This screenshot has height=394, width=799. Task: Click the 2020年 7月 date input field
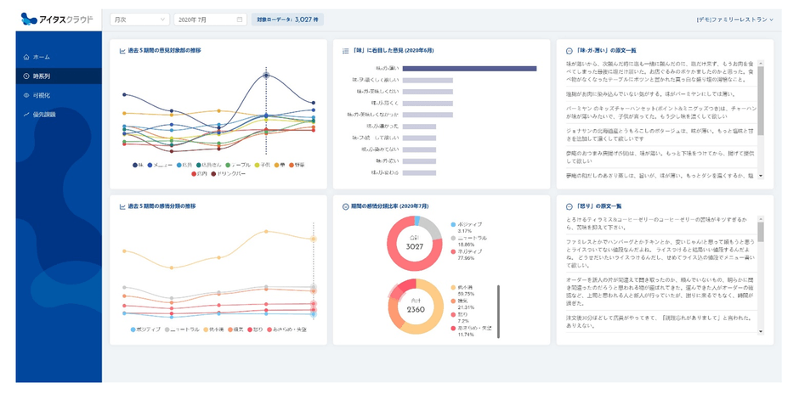[204, 19]
